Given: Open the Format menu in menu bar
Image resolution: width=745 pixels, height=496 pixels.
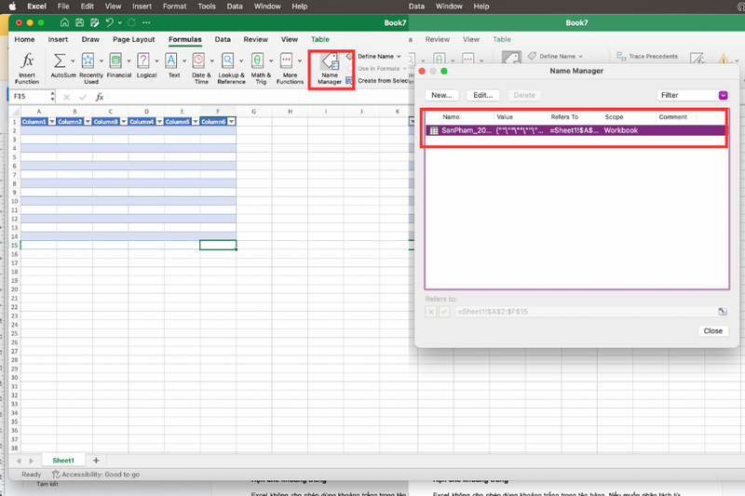Looking at the screenshot, I should point(174,7).
